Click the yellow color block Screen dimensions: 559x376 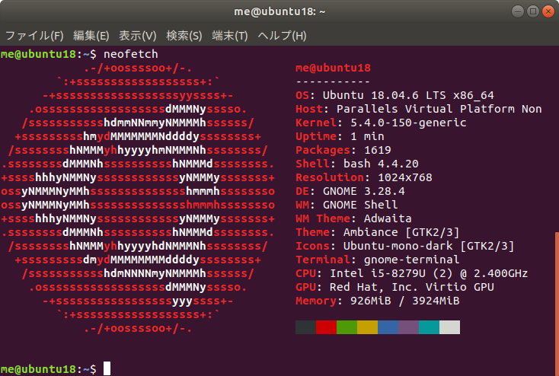click(368, 327)
